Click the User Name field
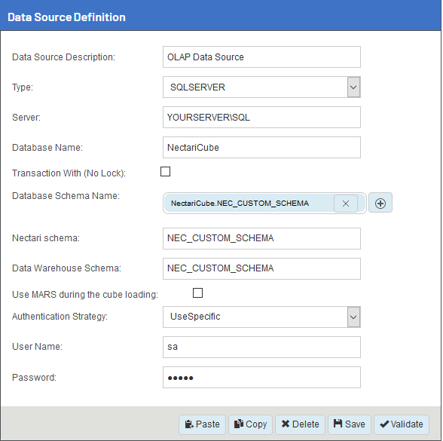The width and height of the screenshot is (443, 441). pos(261,347)
